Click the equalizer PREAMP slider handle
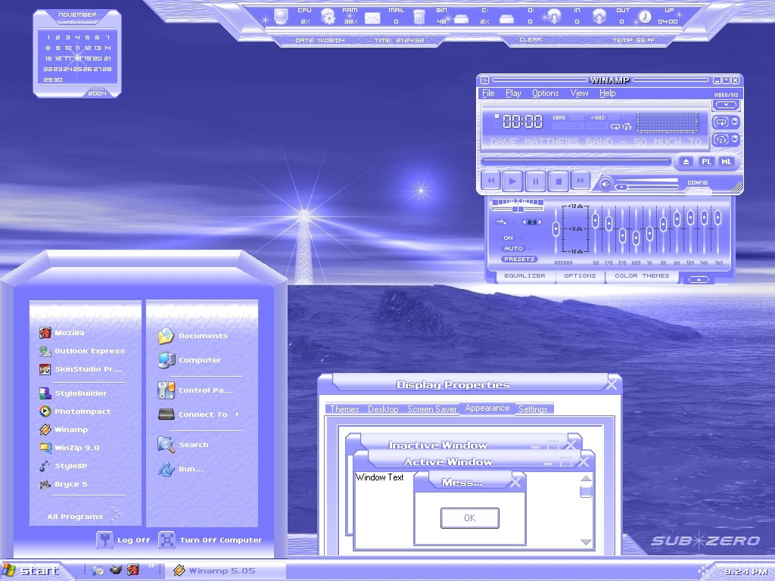The width and height of the screenshot is (775, 581). pyautogui.click(x=556, y=228)
